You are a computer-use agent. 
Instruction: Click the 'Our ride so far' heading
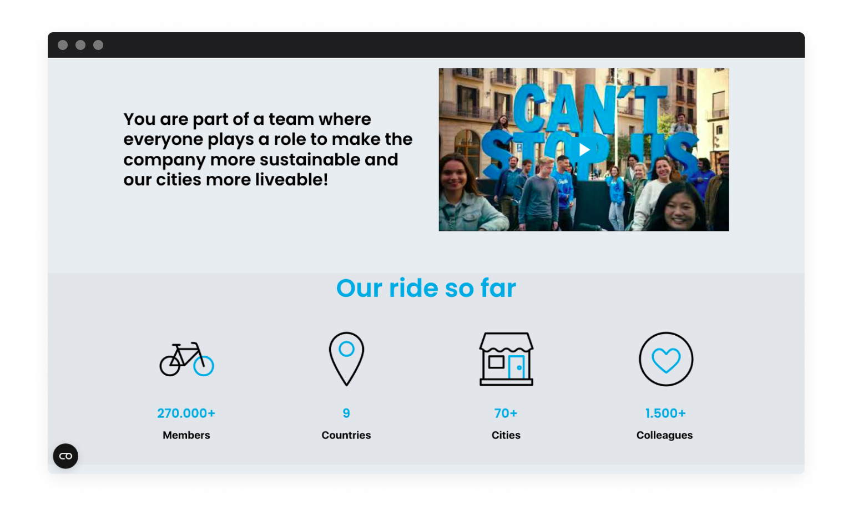426,288
